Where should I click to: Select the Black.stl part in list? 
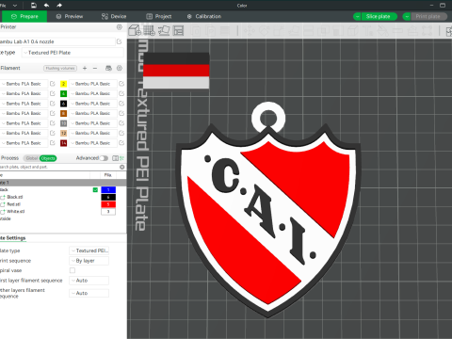[14, 197]
